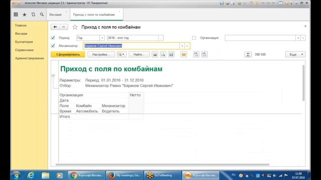This screenshot has width=321, height=180.
Task: Launch Internet Explorer from taskbar
Action: pyautogui.click(x=31, y=175)
